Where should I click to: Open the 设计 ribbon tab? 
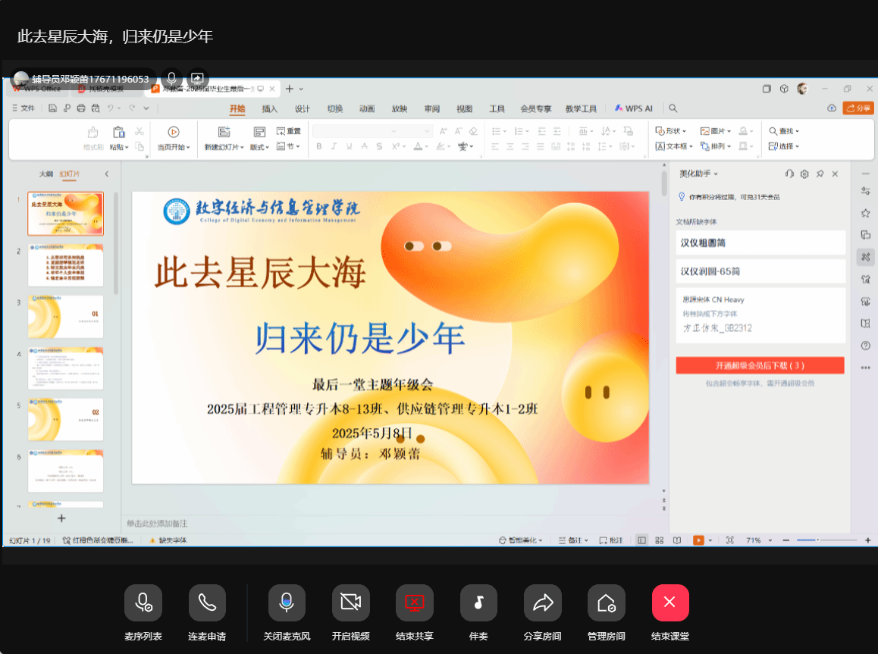pyautogui.click(x=303, y=108)
